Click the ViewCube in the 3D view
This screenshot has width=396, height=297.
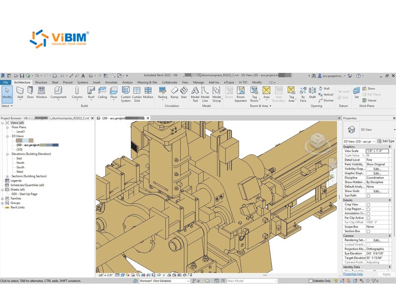click(x=317, y=141)
